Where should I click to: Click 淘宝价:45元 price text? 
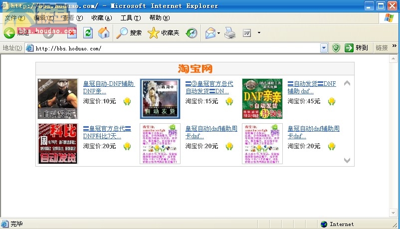click(304, 101)
